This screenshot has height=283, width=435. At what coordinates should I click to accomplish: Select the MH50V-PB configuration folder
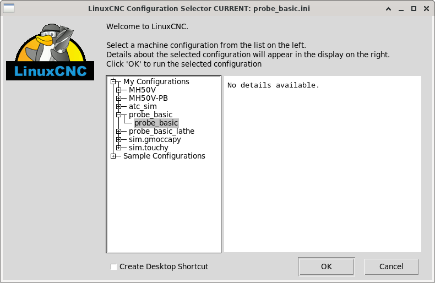tap(148, 98)
